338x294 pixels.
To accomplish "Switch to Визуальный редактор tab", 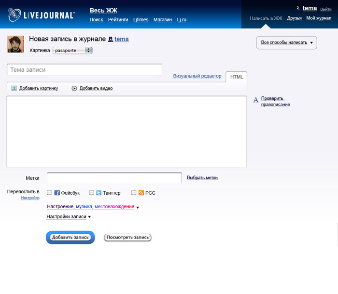I will point(197,76).
